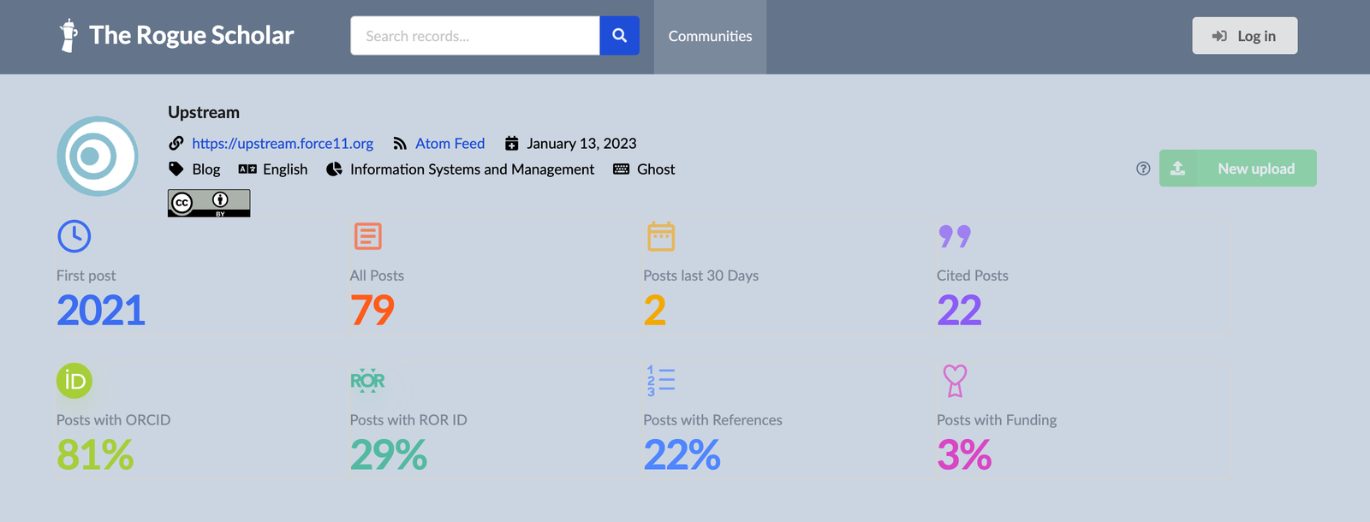
Task: Focus the Search records input field
Action: (x=475, y=36)
